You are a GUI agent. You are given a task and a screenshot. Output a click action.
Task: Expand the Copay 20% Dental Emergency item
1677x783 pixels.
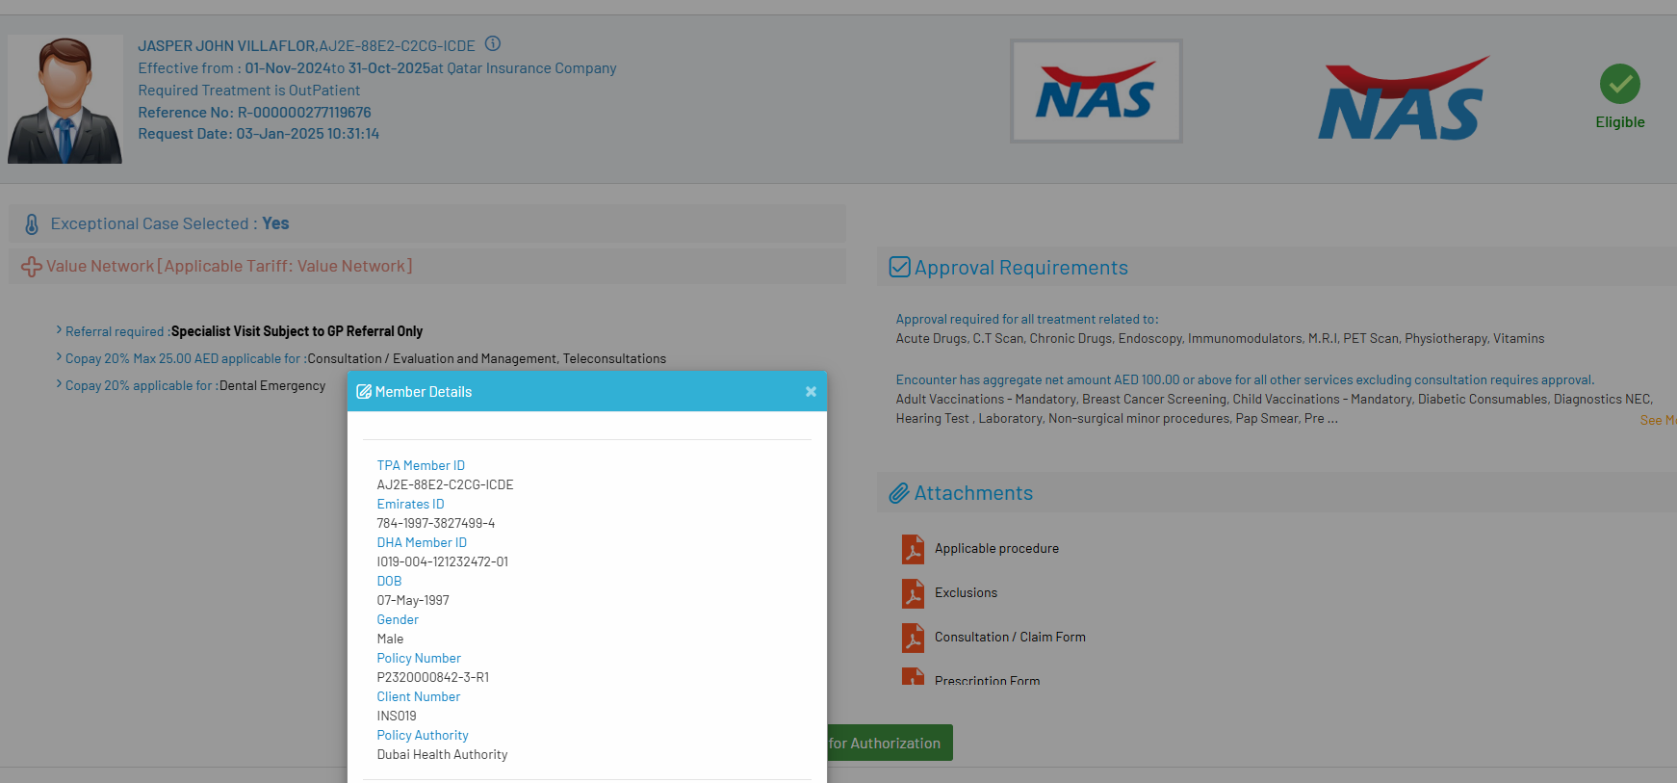tap(59, 384)
